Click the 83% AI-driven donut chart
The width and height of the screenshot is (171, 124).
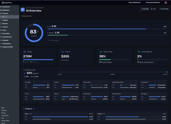pyautogui.click(x=34, y=33)
